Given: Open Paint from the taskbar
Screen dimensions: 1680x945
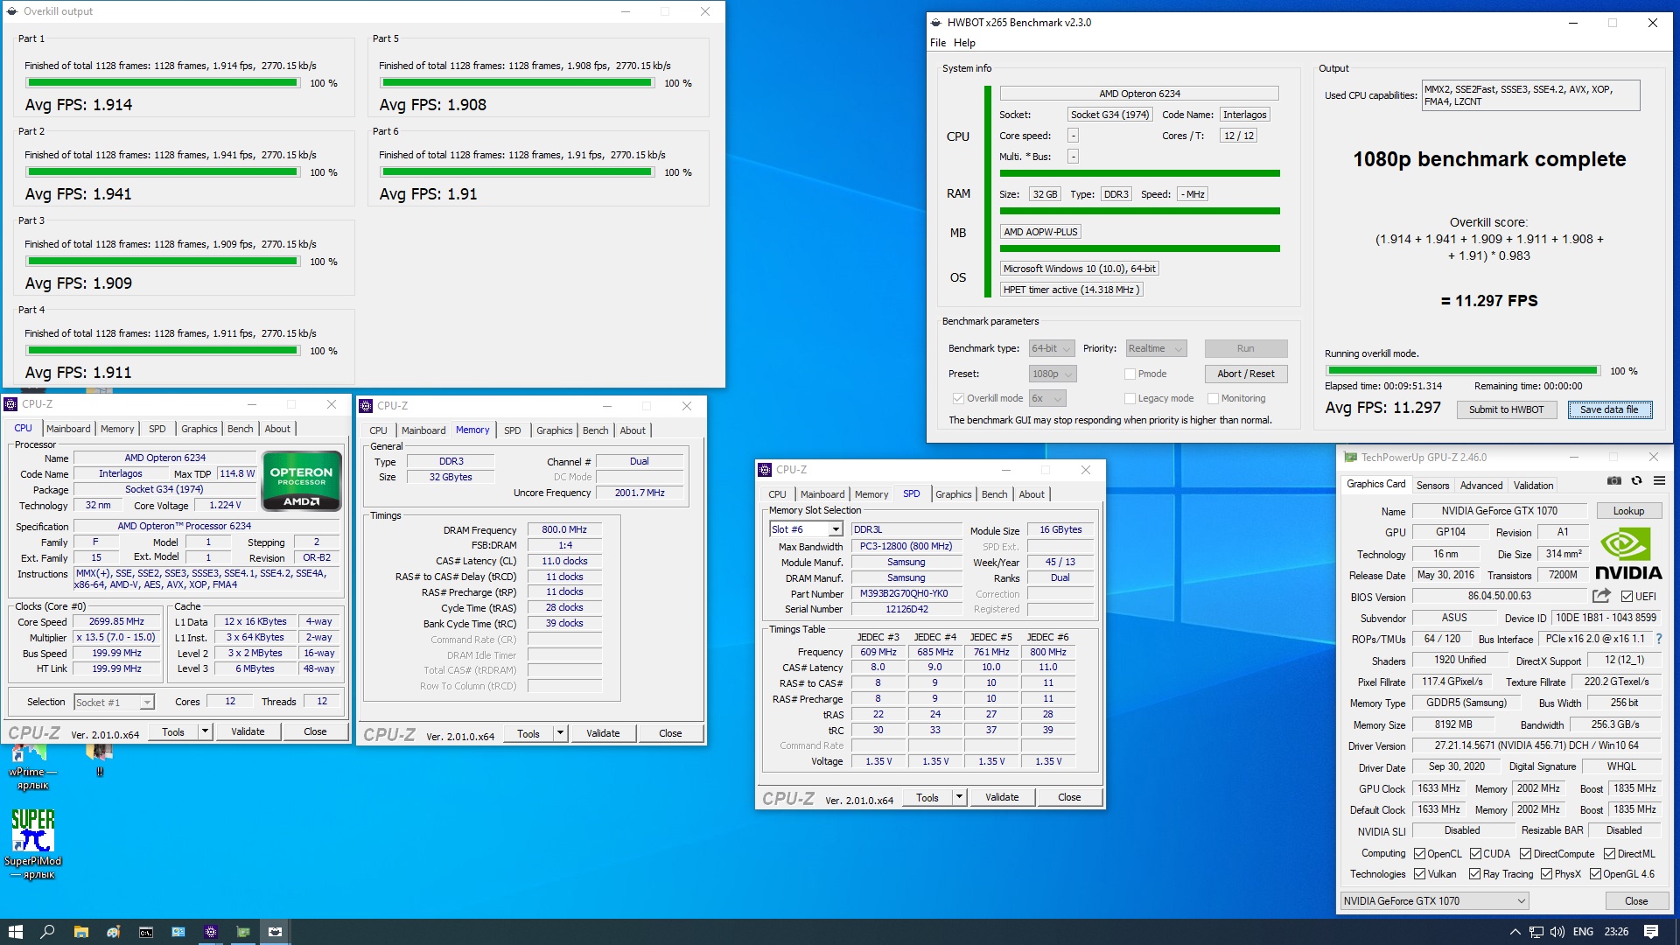Looking at the screenshot, I should coord(113,932).
